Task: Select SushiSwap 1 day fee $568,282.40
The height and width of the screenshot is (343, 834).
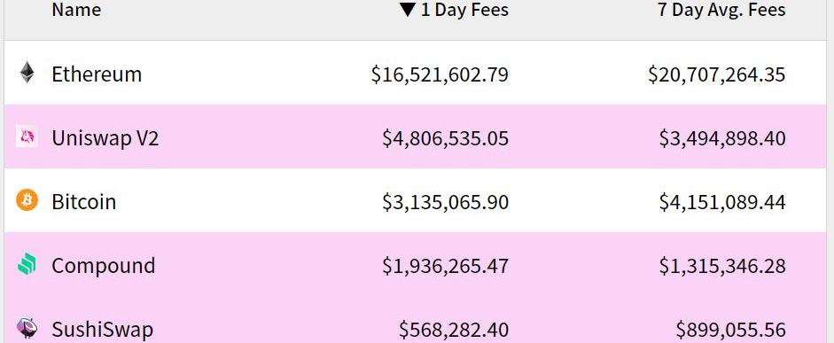Action: (x=454, y=330)
